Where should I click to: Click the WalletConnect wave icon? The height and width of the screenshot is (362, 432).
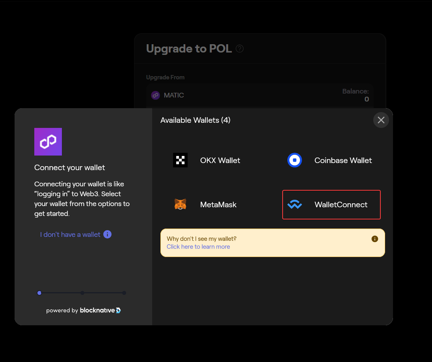294,204
